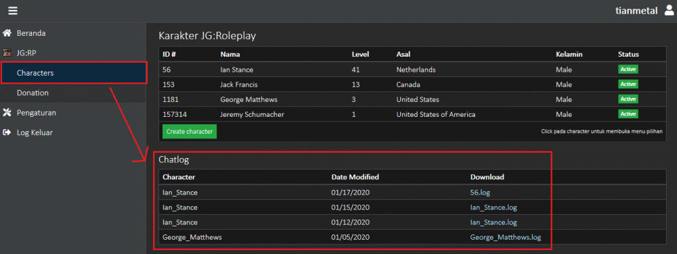Download Ian_Stance.log dated 01/12/2020

[x=494, y=222]
